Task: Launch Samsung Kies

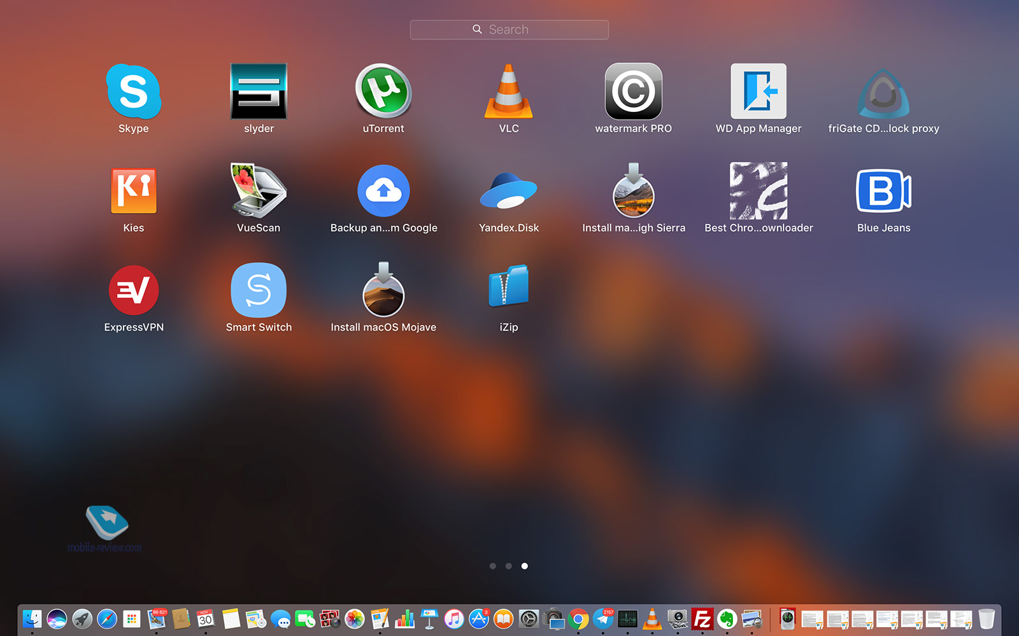Action: [x=134, y=191]
